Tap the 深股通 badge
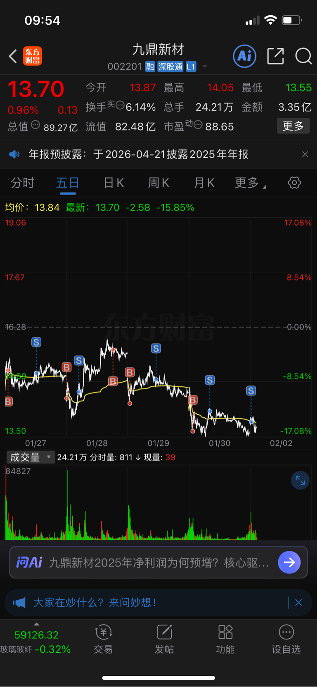The height and width of the screenshot is (687, 317). pyautogui.click(x=170, y=67)
